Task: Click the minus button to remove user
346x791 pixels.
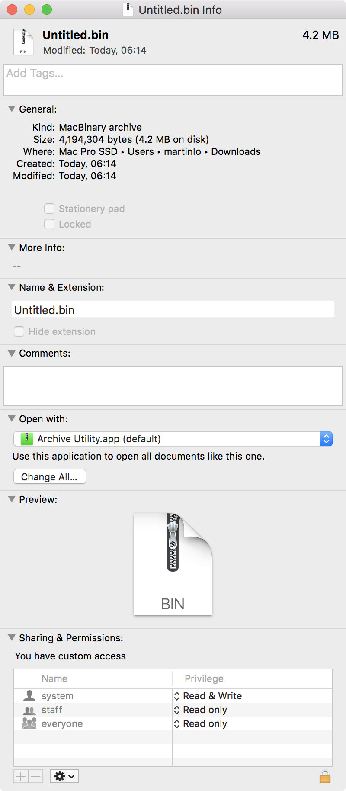Action: point(36,777)
